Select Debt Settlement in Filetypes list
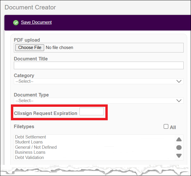Image resolution: width=191 pixels, height=176 pixels. click(x=30, y=137)
